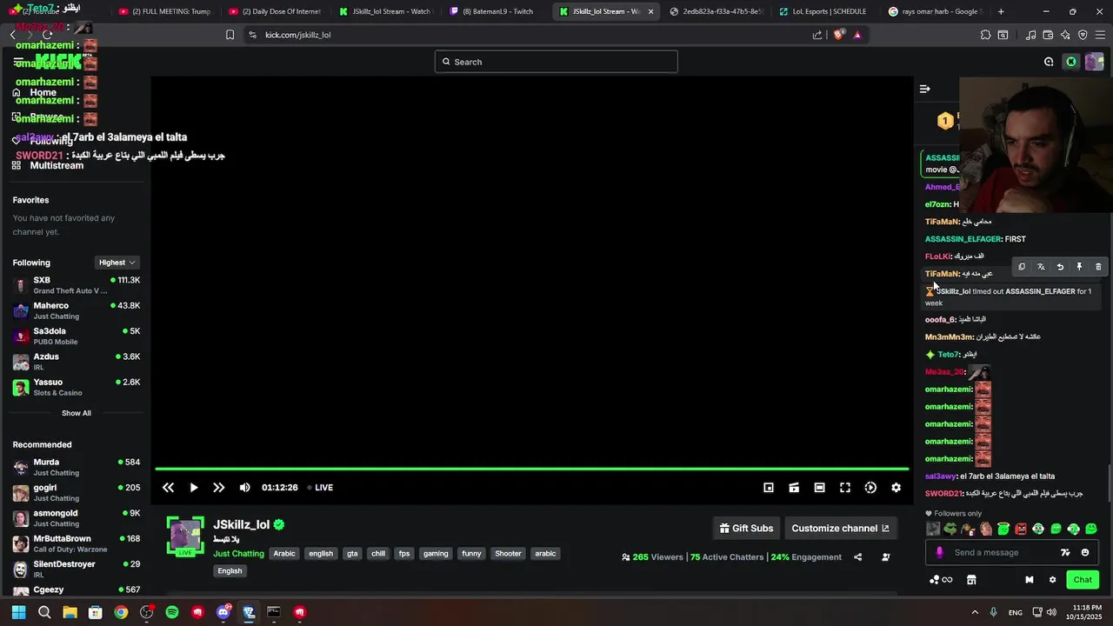1113x626 pixels.
Task: Select the angry red emote
Action: 1021,529
